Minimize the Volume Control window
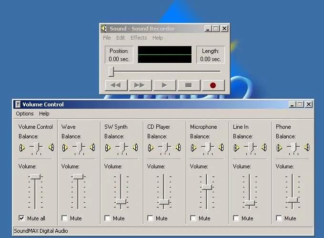The height and width of the screenshot is (238, 324). coord(292,104)
